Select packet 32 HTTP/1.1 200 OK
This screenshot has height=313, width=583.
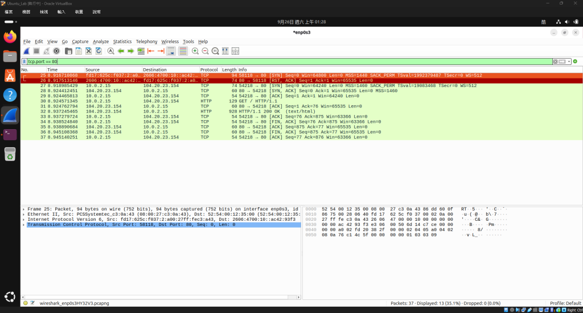click(x=302, y=112)
